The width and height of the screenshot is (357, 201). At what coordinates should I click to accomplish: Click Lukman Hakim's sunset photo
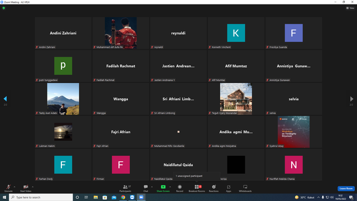63,132
